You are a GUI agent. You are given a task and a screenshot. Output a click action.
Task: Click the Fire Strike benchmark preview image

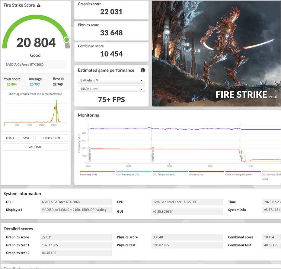tap(216, 53)
